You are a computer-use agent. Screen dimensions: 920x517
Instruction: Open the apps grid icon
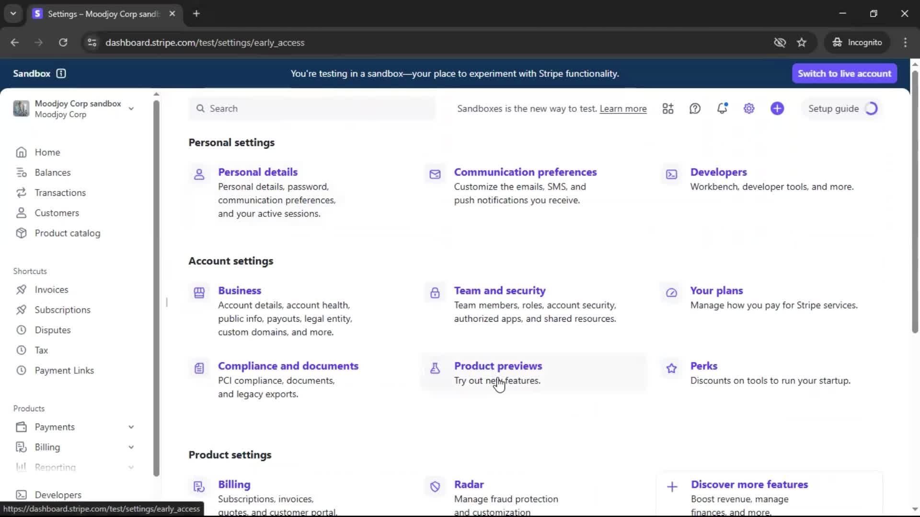[x=668, y=109]
